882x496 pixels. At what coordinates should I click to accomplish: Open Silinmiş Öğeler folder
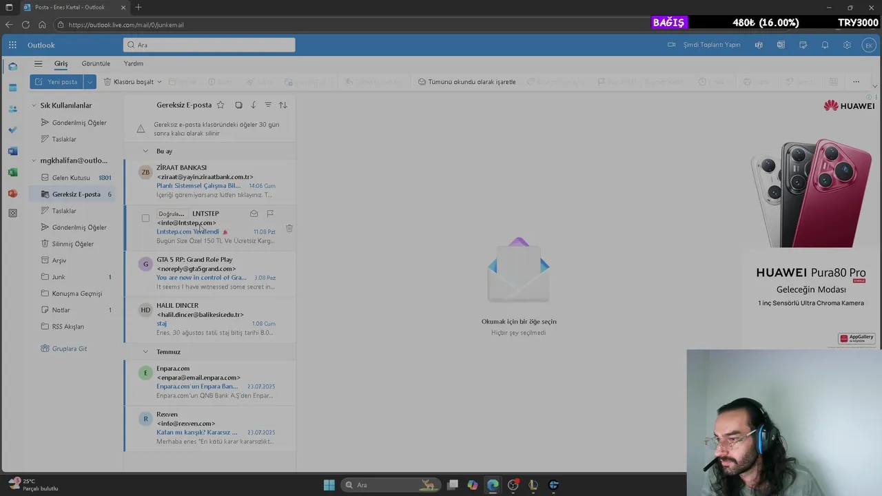(x=72, y=244)
